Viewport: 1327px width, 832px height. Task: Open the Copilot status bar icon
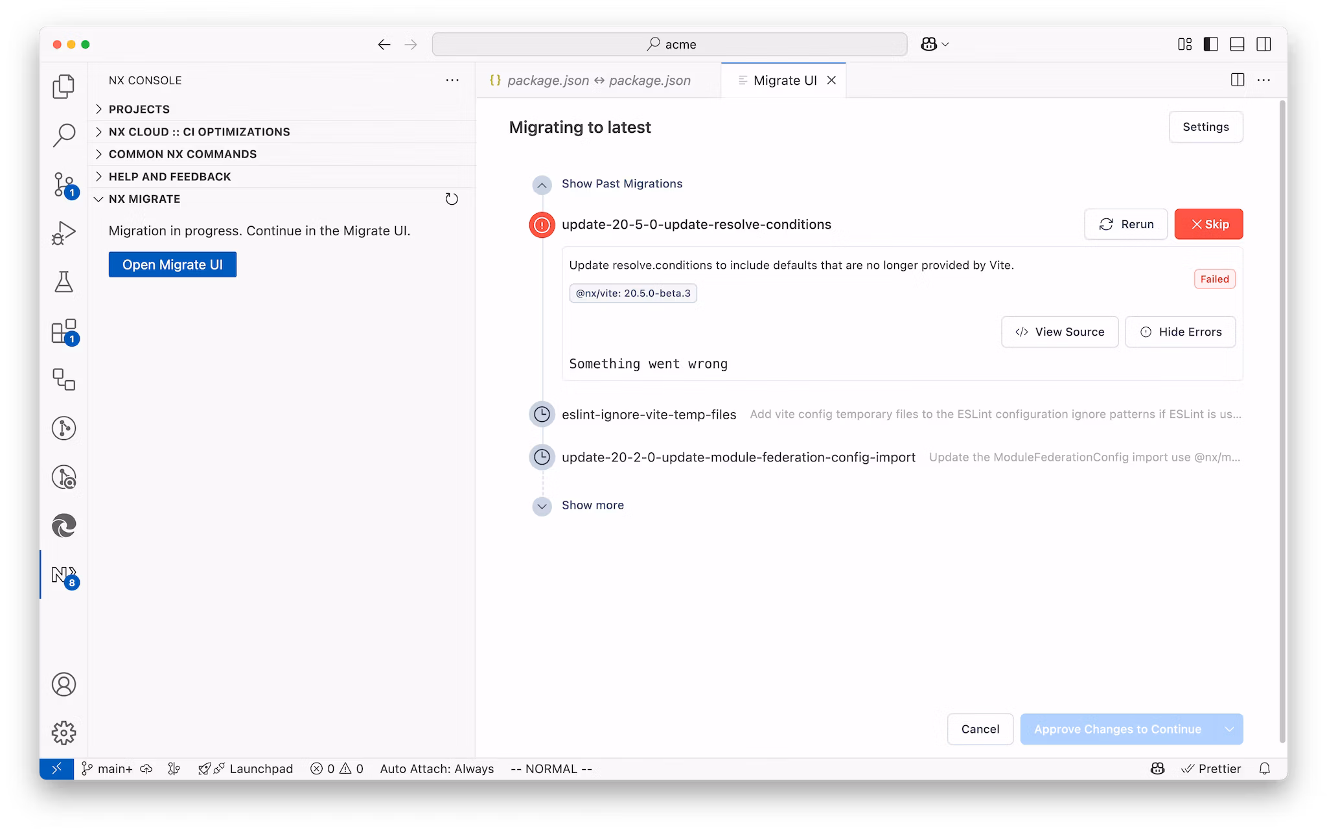[1157, 768]
